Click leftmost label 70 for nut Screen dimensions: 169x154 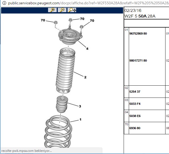tap(43, 20)
